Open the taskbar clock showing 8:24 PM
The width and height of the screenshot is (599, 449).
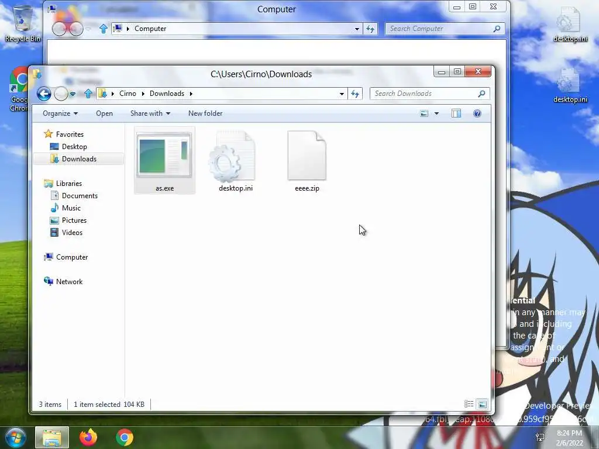(570, 438)
